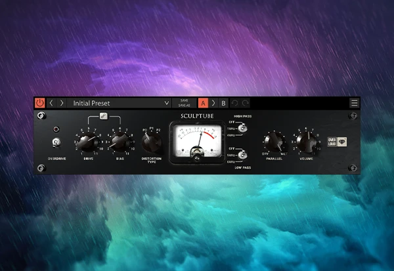Viewport: 394px width, 271px height.
Task: Toggle the drive-bias link button
Action: click(x=104, y=115)
